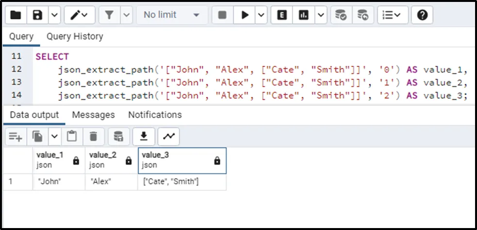Download results with the save-to-file icon
Screen dimensions: 477x230
[144, 137]
